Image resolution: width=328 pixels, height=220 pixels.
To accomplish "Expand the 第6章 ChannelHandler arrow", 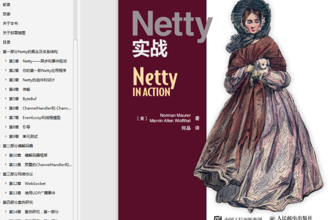I will 5,108.
